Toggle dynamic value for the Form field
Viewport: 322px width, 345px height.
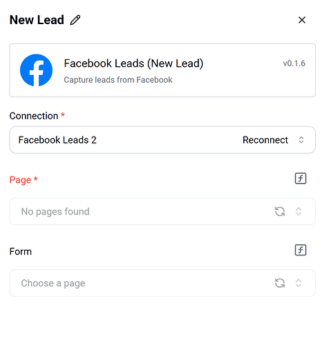click(301, 250)
